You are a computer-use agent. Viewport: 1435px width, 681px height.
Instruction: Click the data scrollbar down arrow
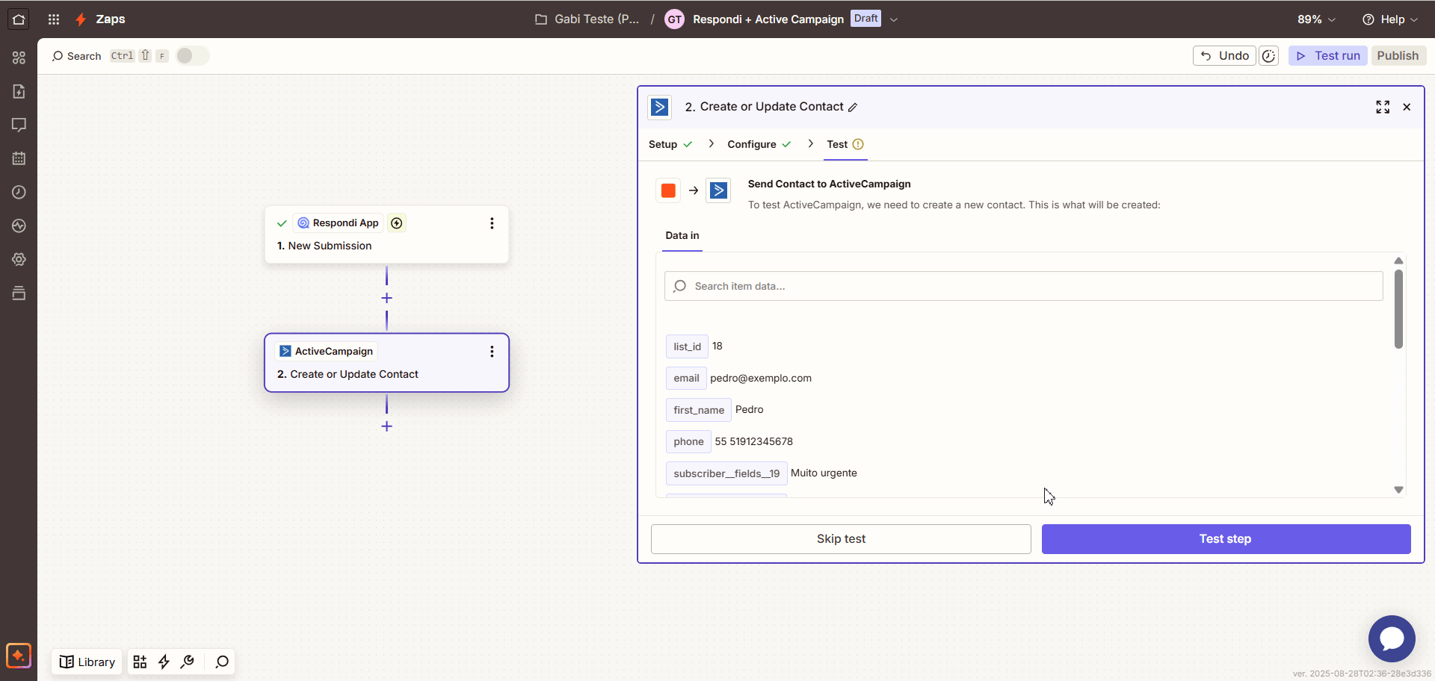(1398, 491)
